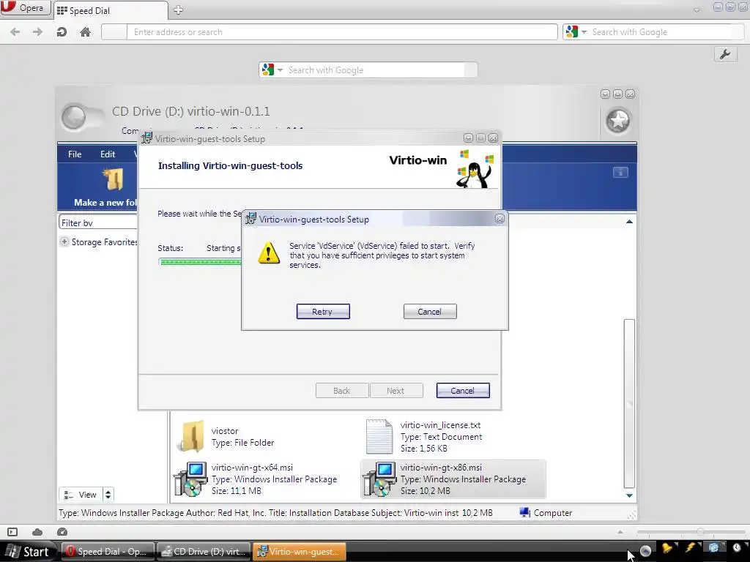
Task: Click the file manager back arrow button
Action: [74, 117]
